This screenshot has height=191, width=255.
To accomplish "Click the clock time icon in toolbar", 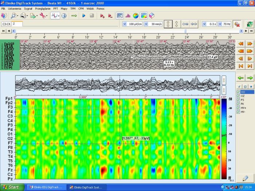I will point(64,16).
